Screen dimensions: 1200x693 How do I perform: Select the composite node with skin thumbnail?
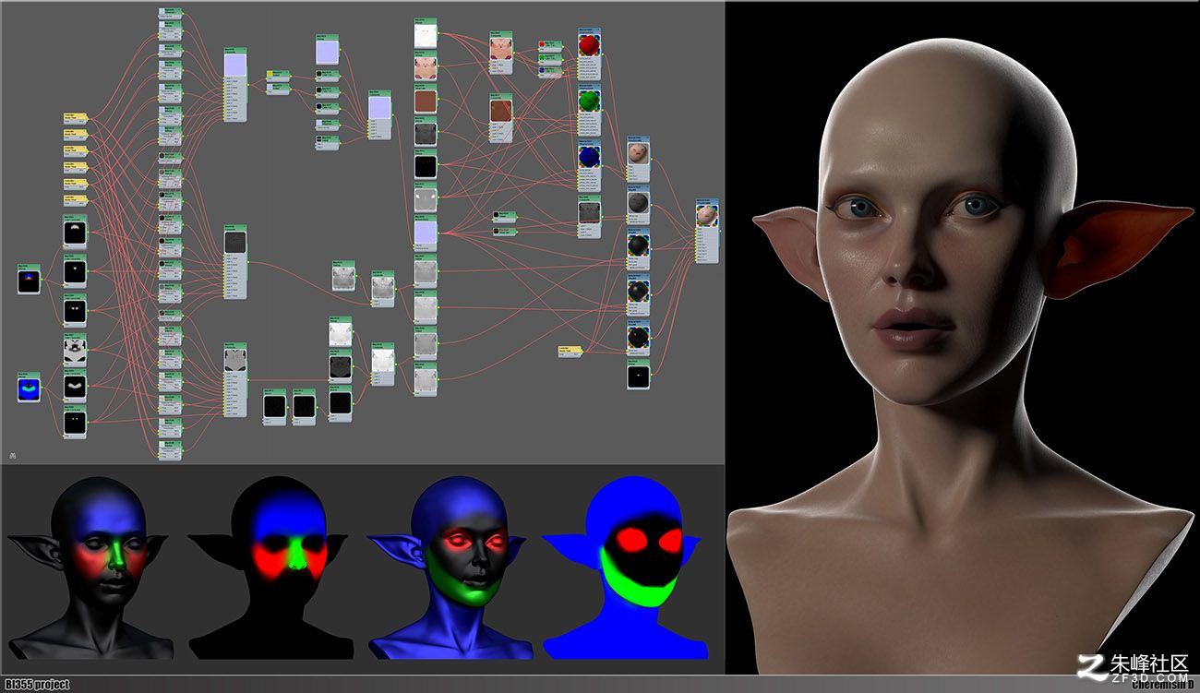click(500, 53)
